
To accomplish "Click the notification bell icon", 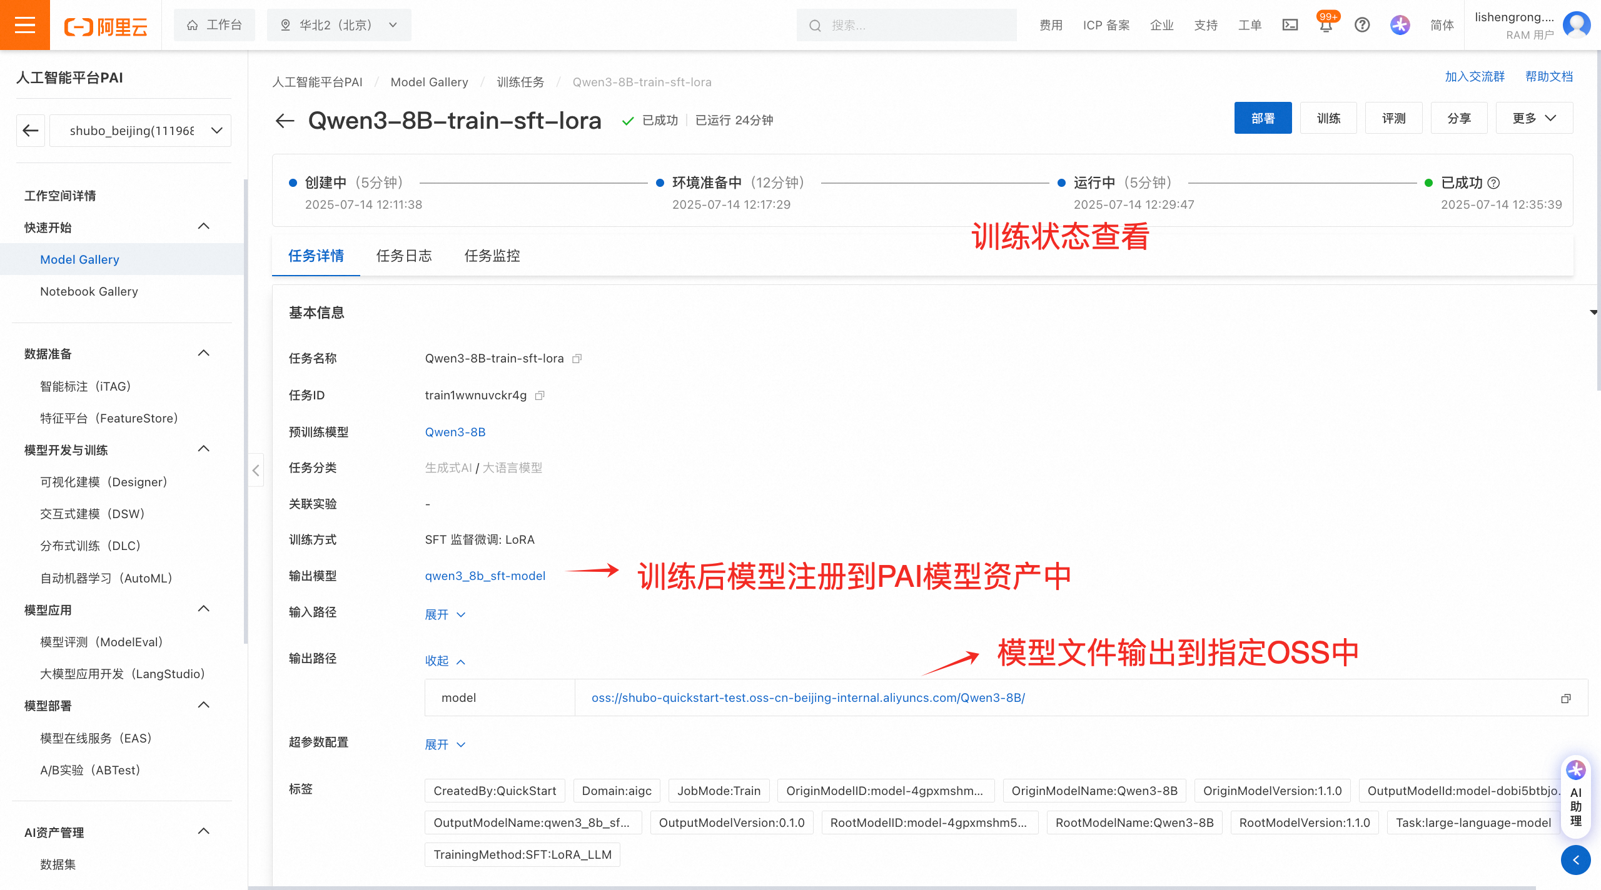I will (1325, 26).
